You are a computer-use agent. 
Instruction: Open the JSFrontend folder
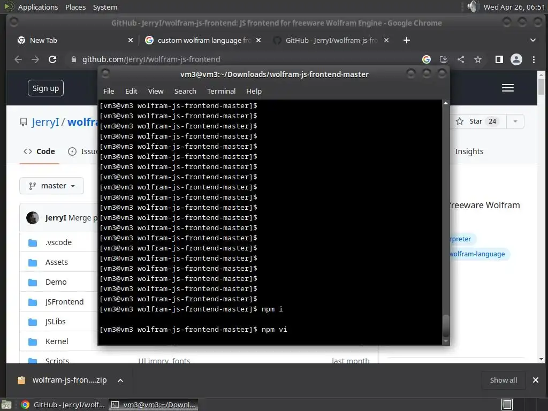pyautogui.click(x=64, y=302)
